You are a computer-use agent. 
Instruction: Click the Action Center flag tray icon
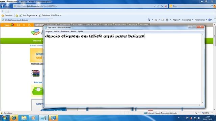point(187,118)
